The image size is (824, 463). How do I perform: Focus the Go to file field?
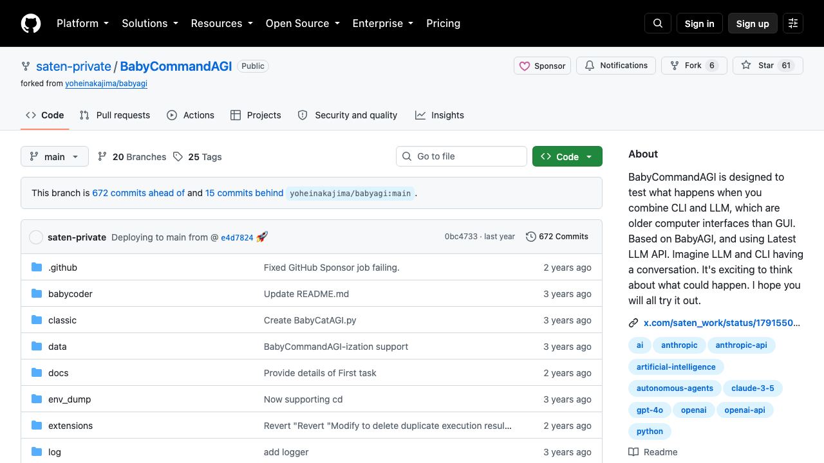462,156
